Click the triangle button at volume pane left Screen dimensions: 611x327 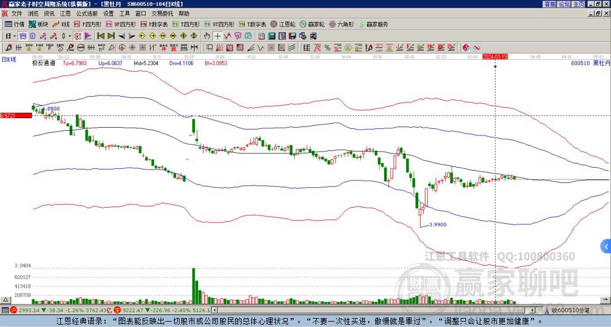[5, 300]
